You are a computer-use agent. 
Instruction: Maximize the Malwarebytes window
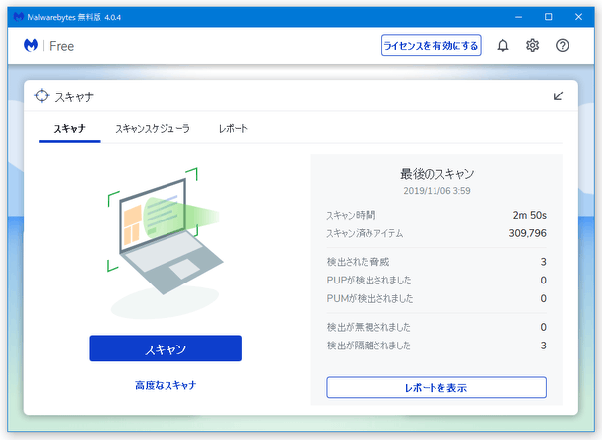(549, 17)
